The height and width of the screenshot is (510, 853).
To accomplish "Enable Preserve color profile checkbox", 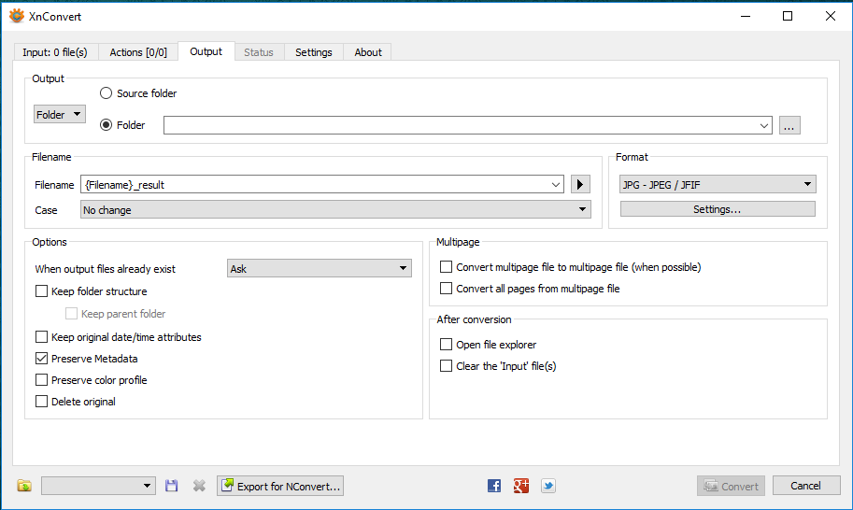I will coord(41,380).
